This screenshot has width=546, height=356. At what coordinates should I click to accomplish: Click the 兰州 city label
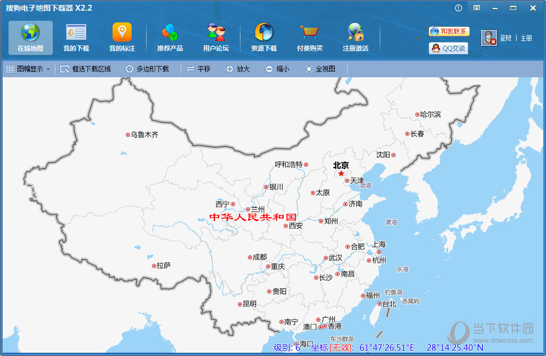258,209
